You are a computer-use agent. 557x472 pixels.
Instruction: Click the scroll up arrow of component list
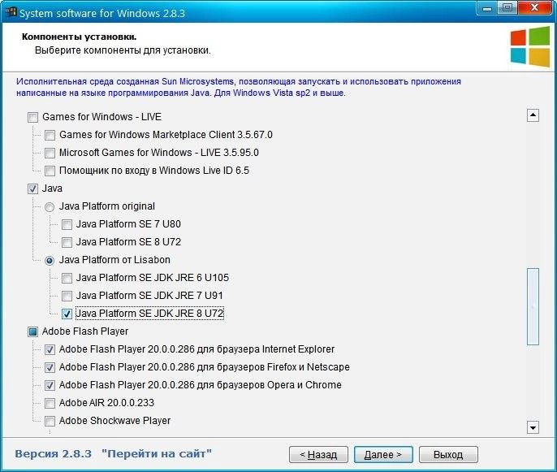pos(533,115)
